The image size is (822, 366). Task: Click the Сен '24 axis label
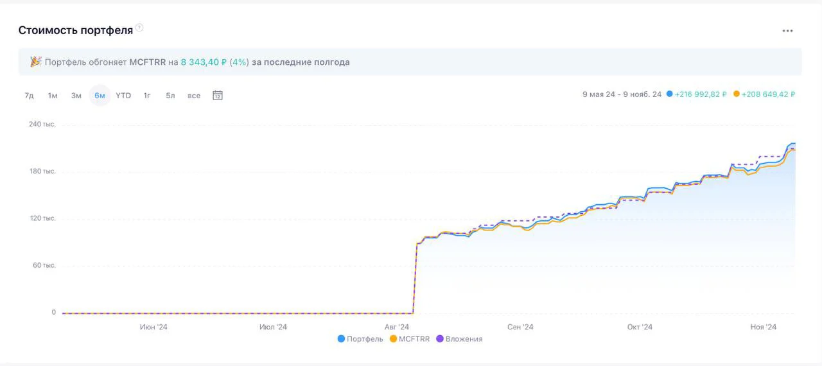coord(520,327)
